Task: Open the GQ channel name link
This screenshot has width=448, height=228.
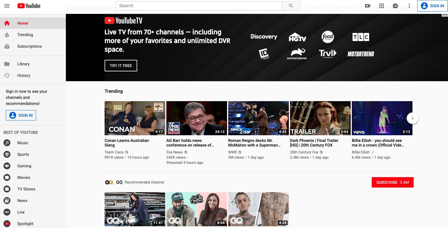Action: coord(119,182)
